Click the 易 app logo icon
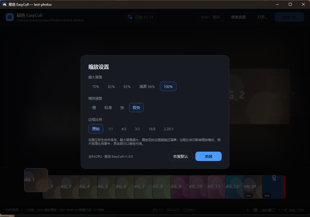The width and height of the screenshot is (310, 217). point(10,17)
